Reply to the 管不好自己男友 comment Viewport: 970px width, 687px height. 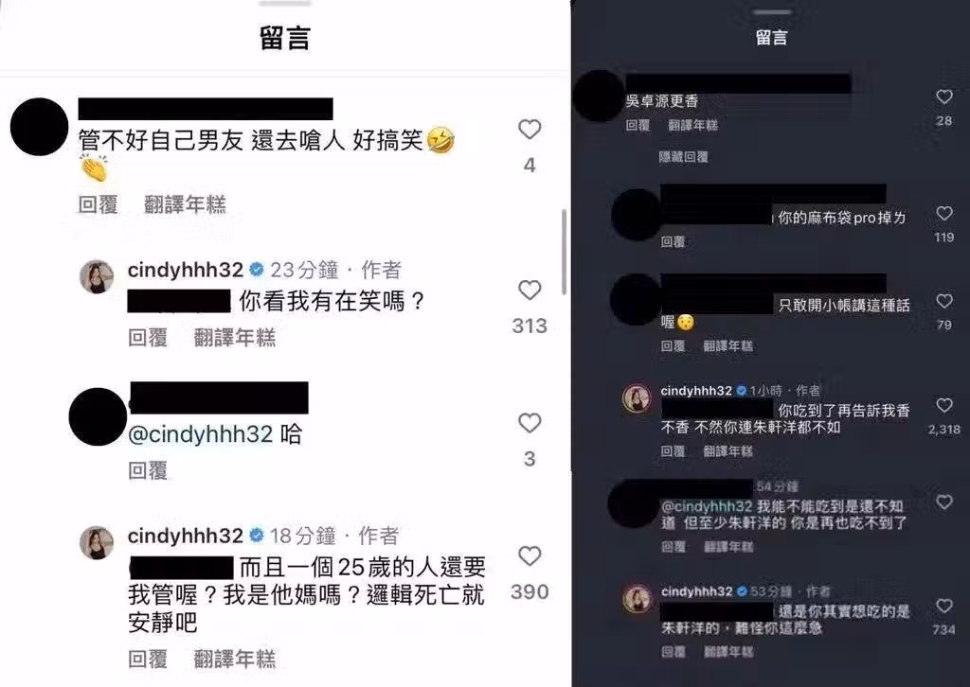point(98,204)
